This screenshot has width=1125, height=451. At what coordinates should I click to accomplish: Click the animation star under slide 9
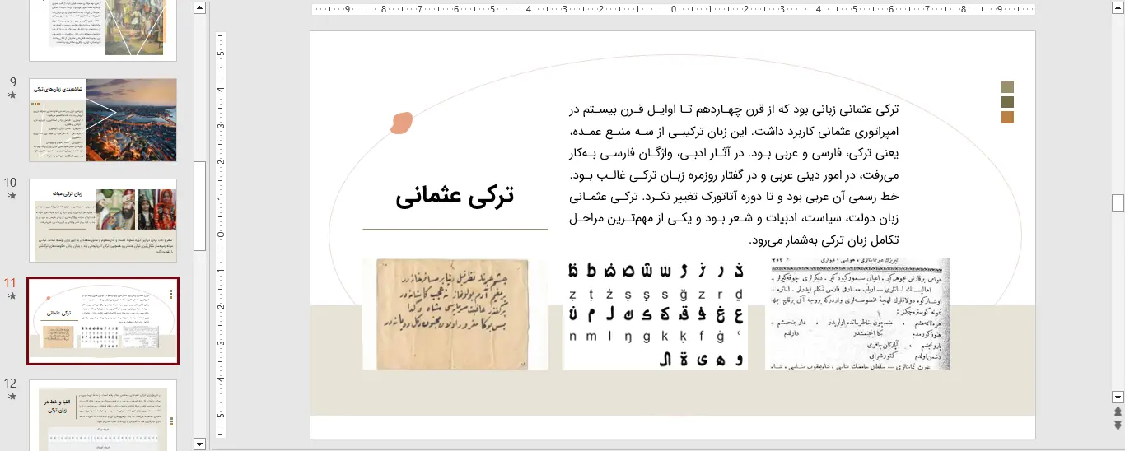tap(12, 95)
